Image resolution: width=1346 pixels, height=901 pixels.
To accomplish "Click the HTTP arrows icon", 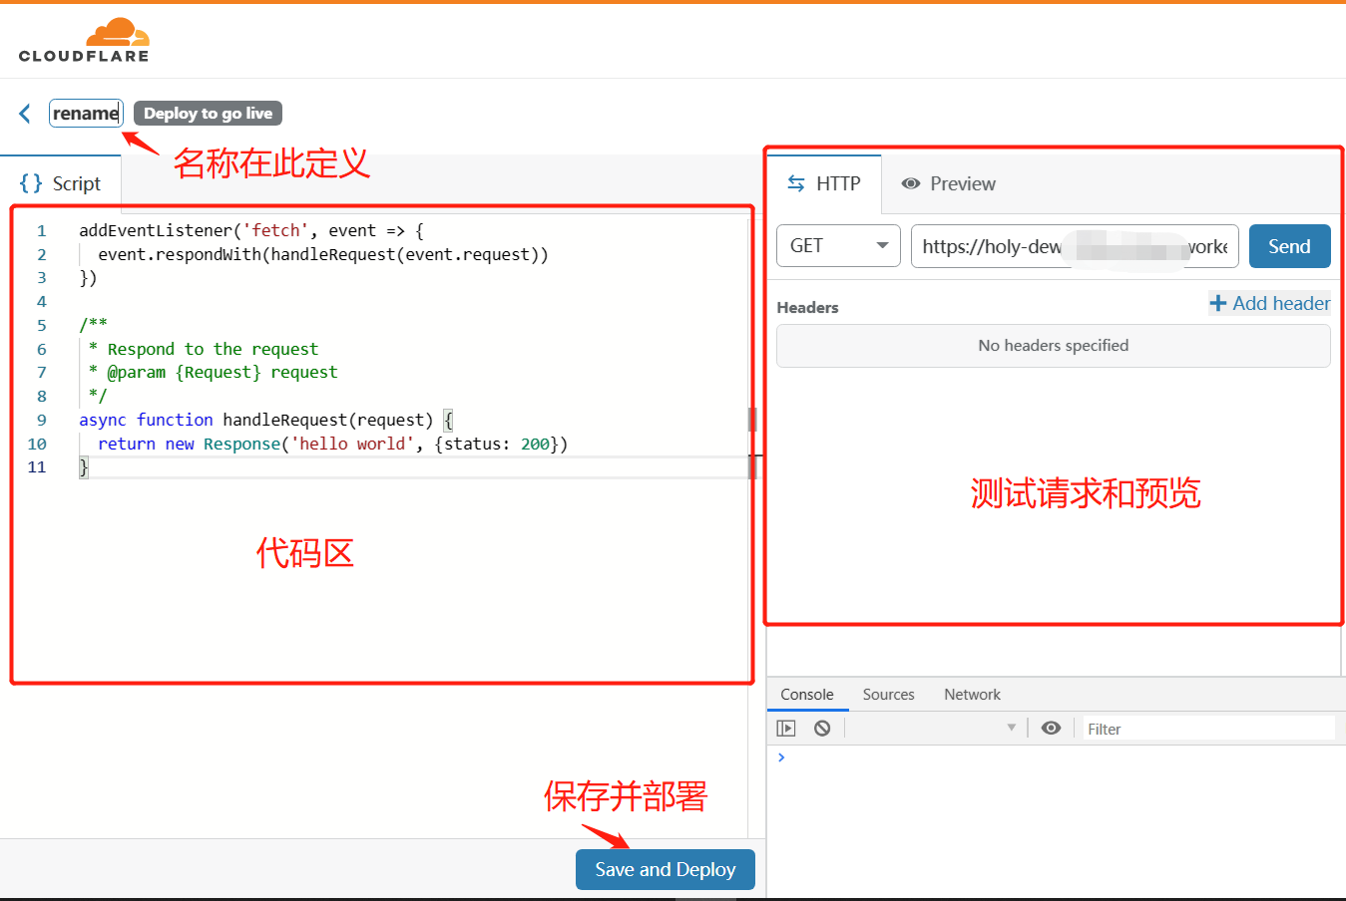I will pyautogui.click(x=796, y=183).
